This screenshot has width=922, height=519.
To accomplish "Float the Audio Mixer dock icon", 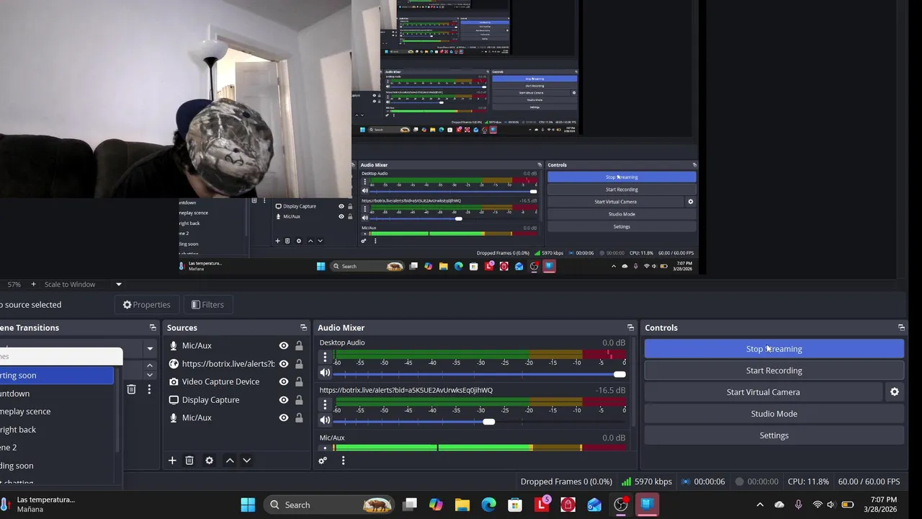I will [x=630, y=328].
